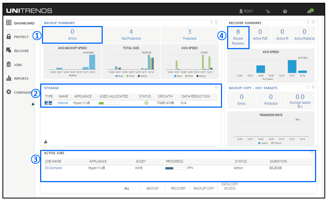Click the Internal storage type icon
Screen dimensions: 328x202
[48, 103]
